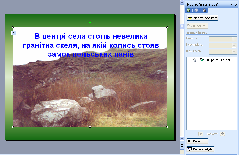The width and height of the screenshot is (239, 155).
Task: Click the vertical scrollbar thumb
Action: pos(182,26)
